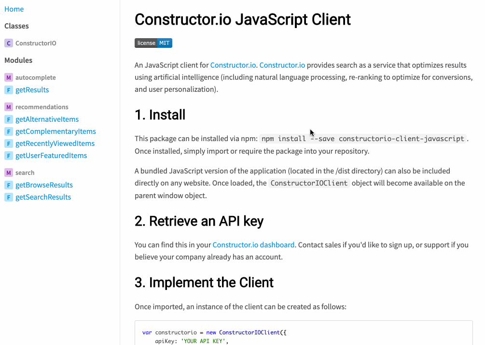Click inside the constructorio code block
Screen dimensions: 485x345
click(x=304, y=333)
